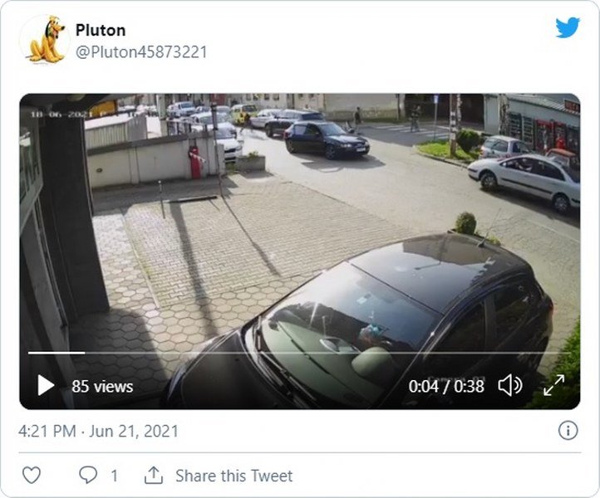Click the reply count number 1

[114, 476]
